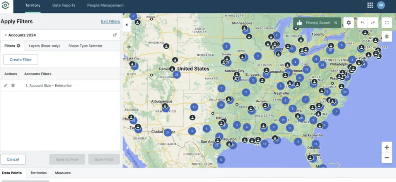This screenshot has width=396, height=182.
Task: Switch to Shape Type Selector tab
Action: (x=85, y=46)
